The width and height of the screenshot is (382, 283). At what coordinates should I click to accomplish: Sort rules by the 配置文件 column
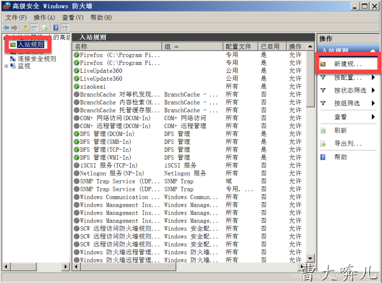[x=240, y=47]
